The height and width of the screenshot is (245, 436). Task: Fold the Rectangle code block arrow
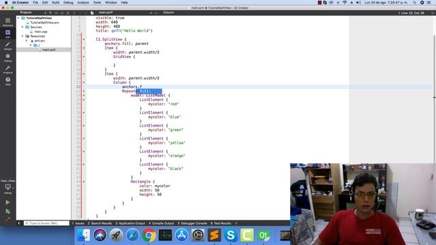click(84, 182)
